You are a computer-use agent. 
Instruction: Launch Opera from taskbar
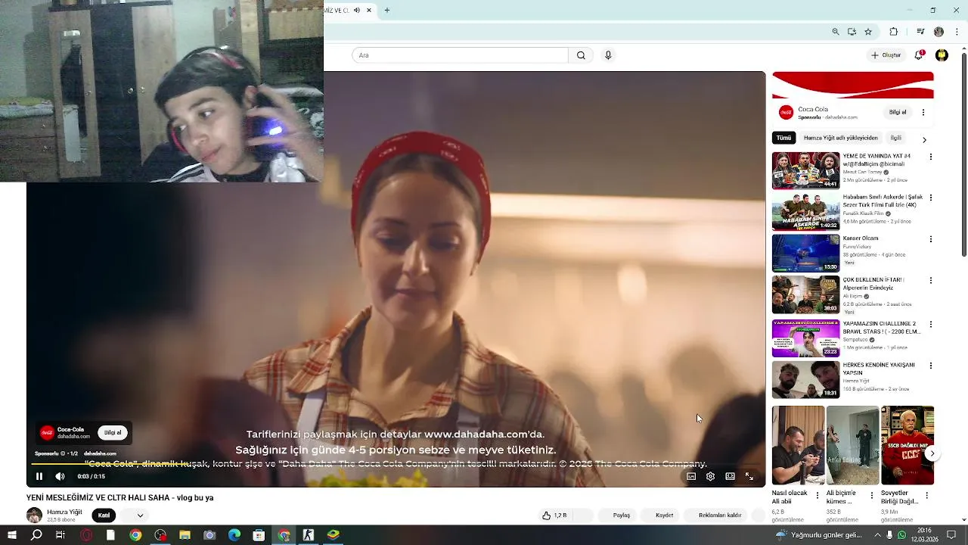point(86,535)
